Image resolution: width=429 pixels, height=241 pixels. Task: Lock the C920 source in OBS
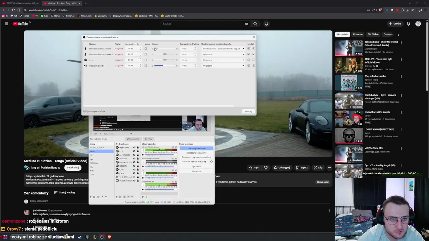pos(138,173)
